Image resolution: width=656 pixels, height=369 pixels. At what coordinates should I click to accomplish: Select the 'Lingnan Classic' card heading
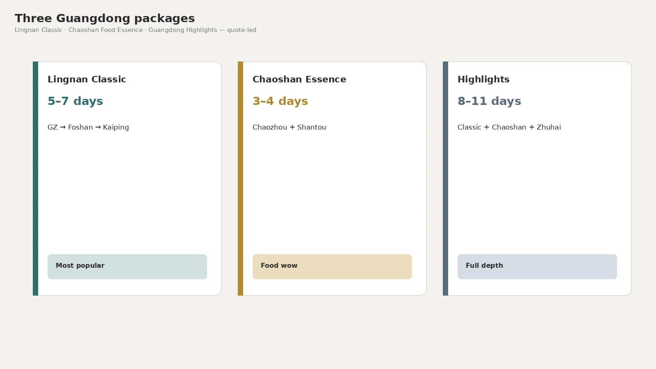(x=87, y=80)
